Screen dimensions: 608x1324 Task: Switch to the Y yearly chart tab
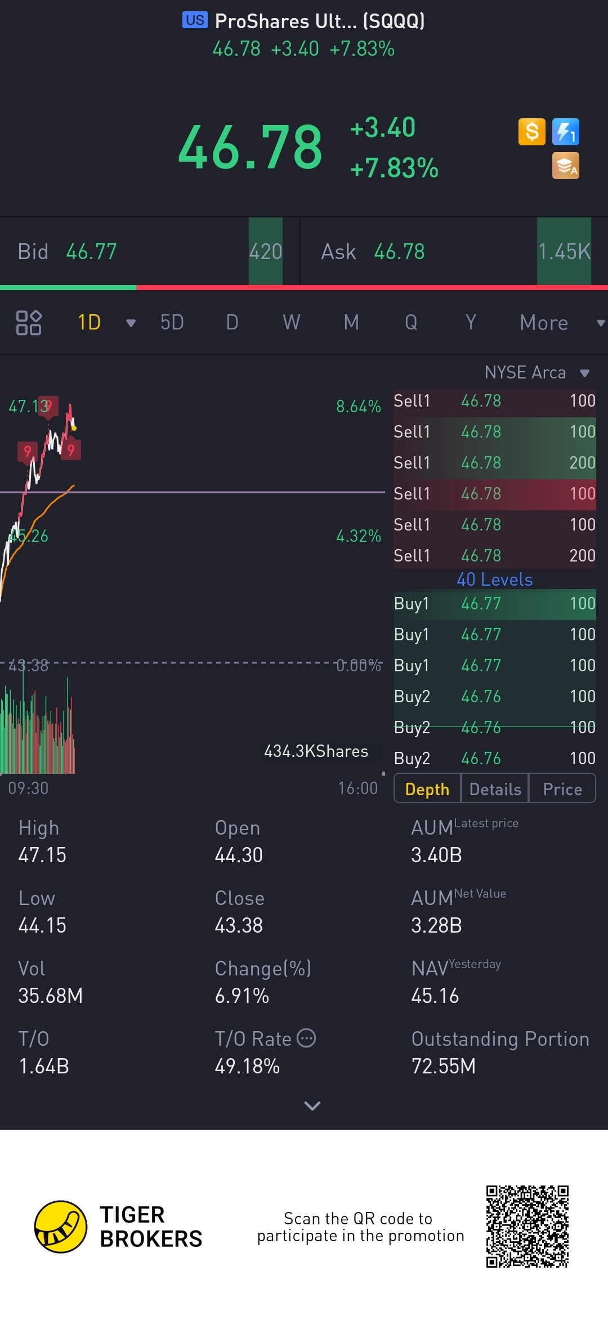[471, 323]
